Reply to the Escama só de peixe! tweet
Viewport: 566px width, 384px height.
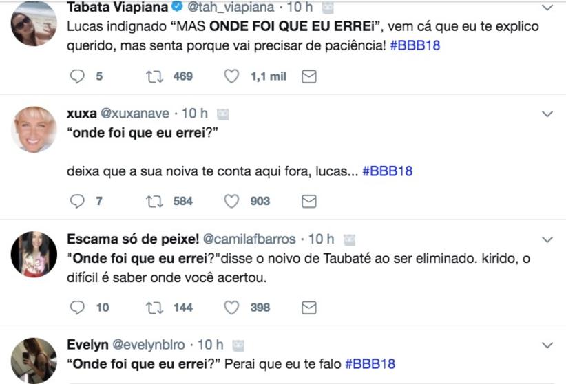[78, 308]
